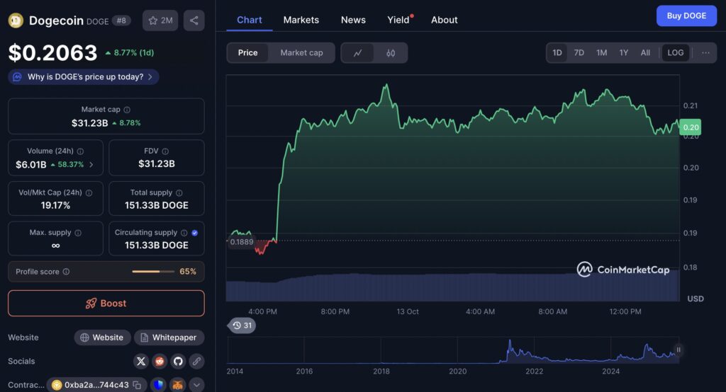Click the Buy DOGE button
Image resolution: width=726 pixels, height=392 pixels.
[686, 16]
